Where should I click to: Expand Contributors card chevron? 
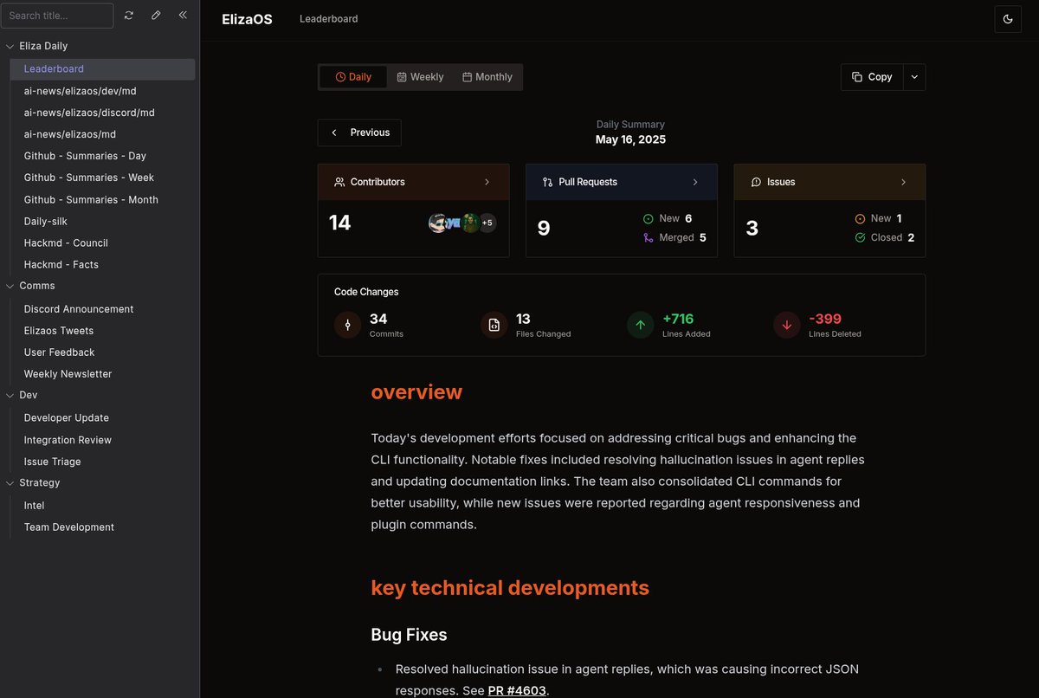pyautogui.click(x=487, y=182)
